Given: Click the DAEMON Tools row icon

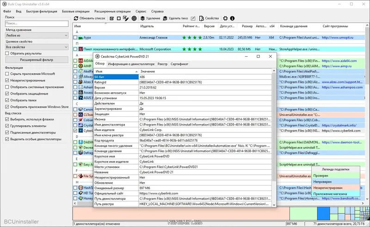Looking at the screenshot, I should [x=80, y=142].
